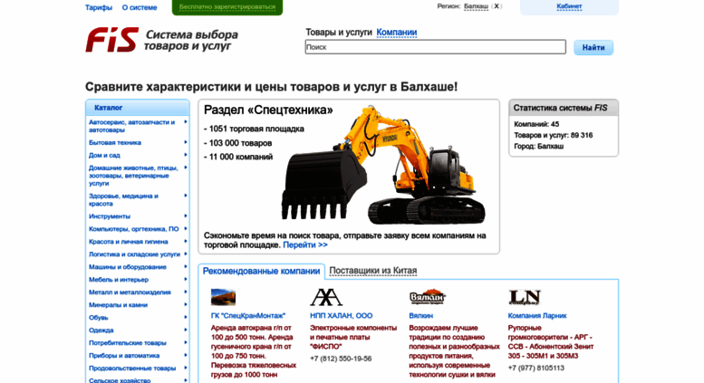Select Товаров и услуг: 89 316 statistic

pyautogui.click(x=553, y=135)
